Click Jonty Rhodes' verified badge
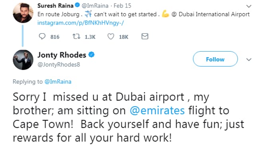 [x=91, y=55]
